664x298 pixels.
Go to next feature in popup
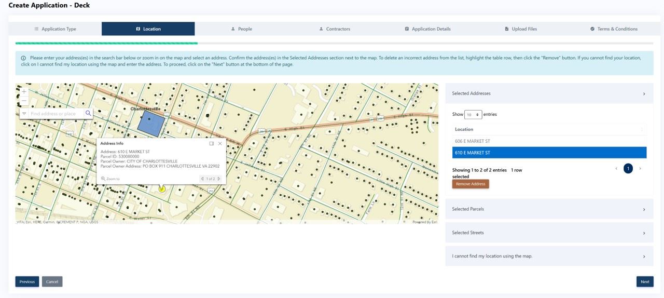pyautogui.click(x=219, y=179)
